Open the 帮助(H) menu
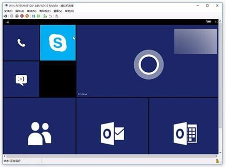 pos(70,11)
